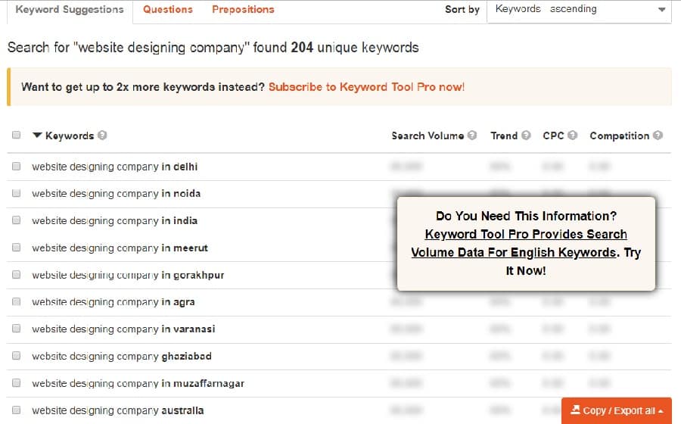Tick the 'australia' keyword checkbox
The height and width of the screenshot is (424, 681).
(17, 410)
